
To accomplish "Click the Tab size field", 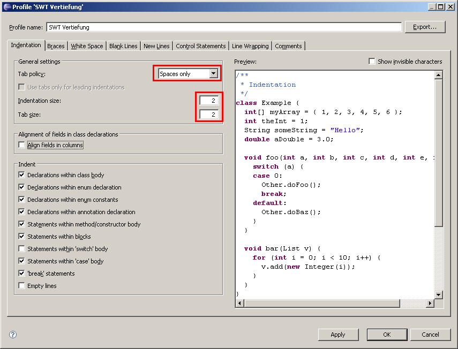I will (x=209, y=115).
